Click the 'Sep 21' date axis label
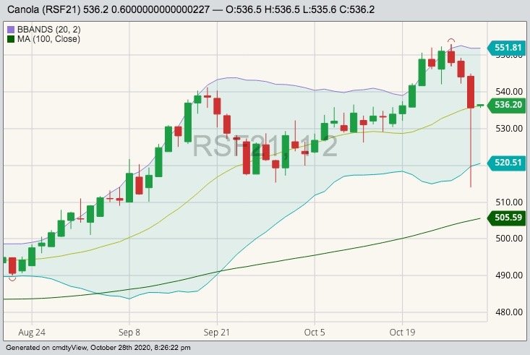This screenshot has width=530, height=355. point(217,333)
